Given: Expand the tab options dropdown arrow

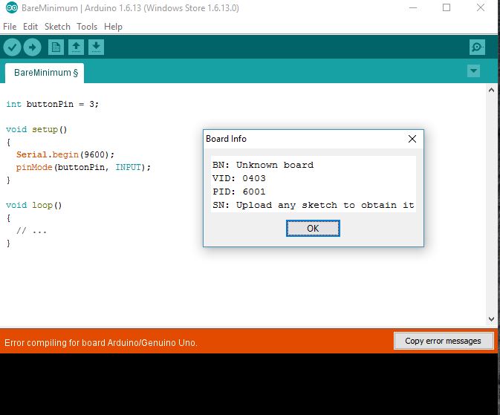Looking at the screenshot, I should 473,71.
